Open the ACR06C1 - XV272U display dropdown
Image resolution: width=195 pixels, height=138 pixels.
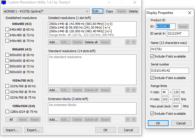pyautogui.click(x=46, y=11)
